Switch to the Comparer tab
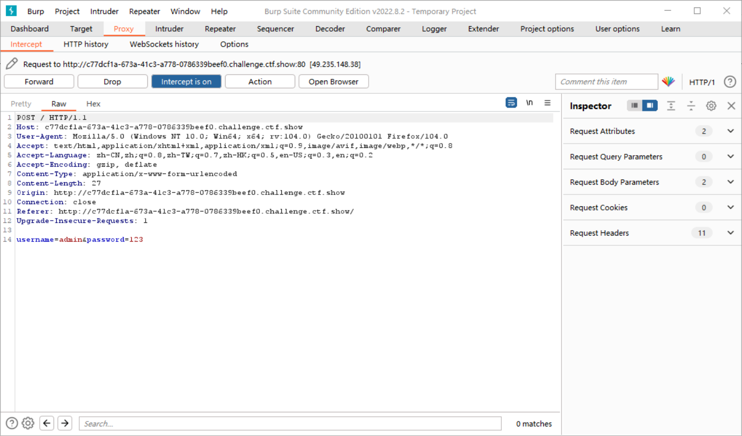This screenshot has height=436, width=742. pyautogui.click(x=383, y=29)
